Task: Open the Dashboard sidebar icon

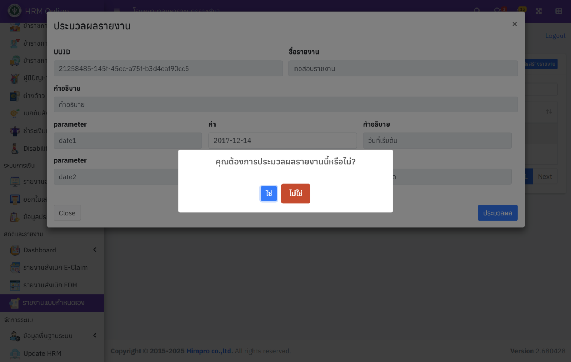Action: click(x=15, y=250)
